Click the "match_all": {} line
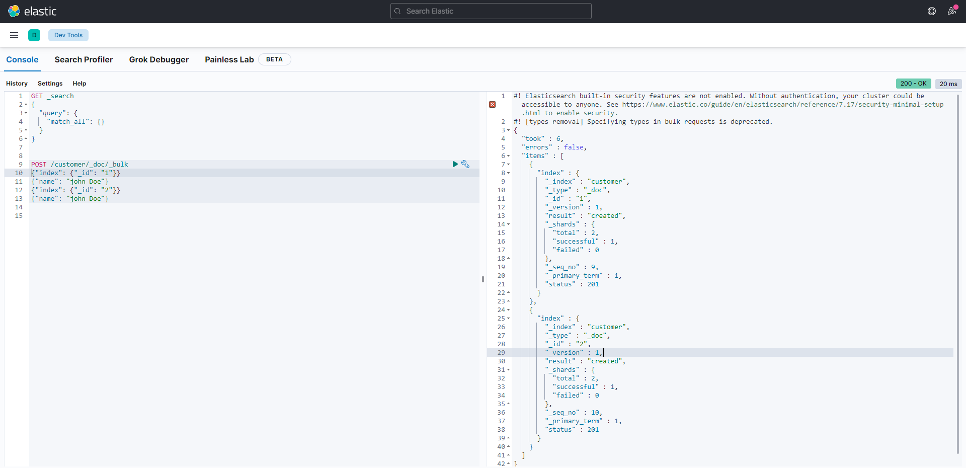This screenshot has width=966, height=468. click(75, 122)
